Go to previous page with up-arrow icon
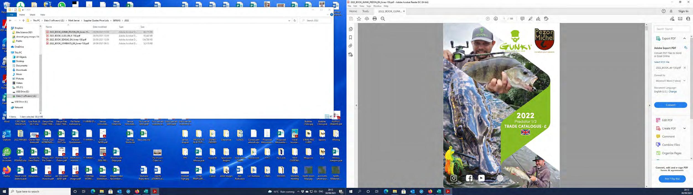The height and width of the screenshot is (195, 693). [488, 19]
